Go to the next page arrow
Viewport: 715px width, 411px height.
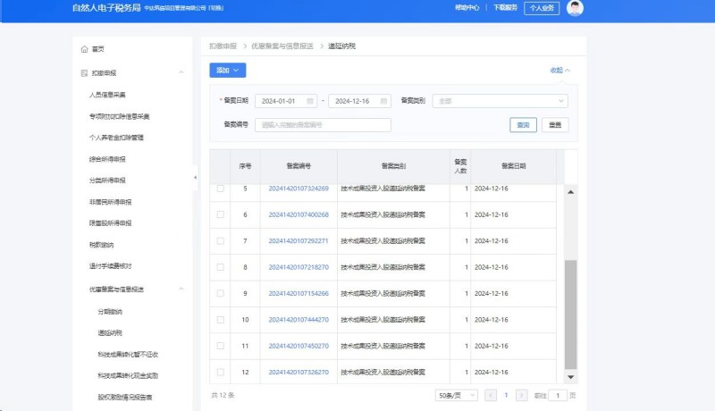[523, 395]
